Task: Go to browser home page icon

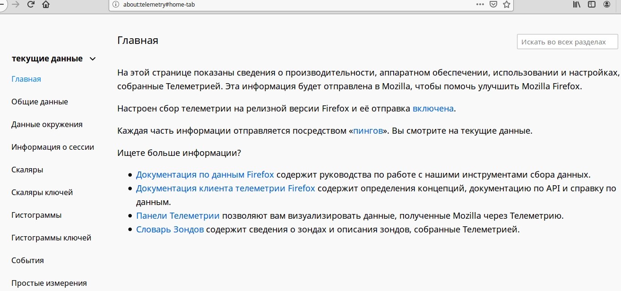Action: click(x=46, y=4)
